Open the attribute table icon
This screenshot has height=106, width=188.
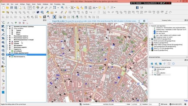(x=86, y=8)
